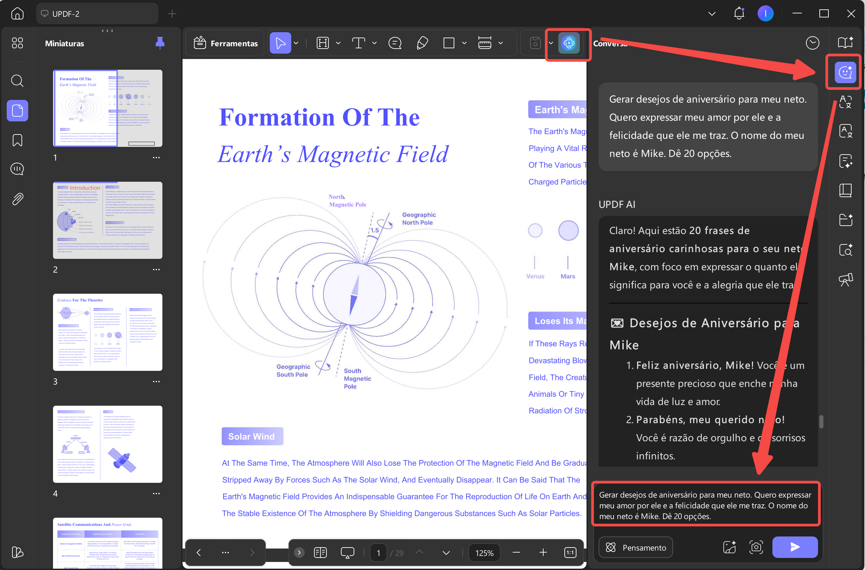The height and width of the screenshot is (570, 865).
Task: Click the search icon in left sidebar
Action: click(17, 81)
